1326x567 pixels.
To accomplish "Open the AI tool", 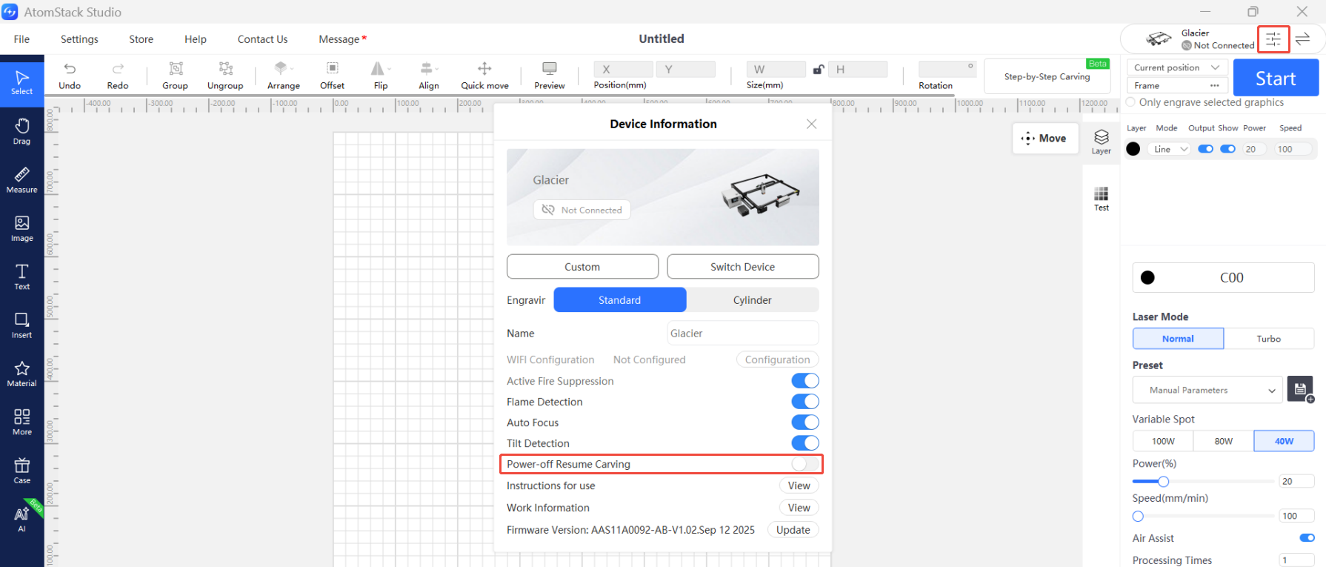I will [21, 519].
